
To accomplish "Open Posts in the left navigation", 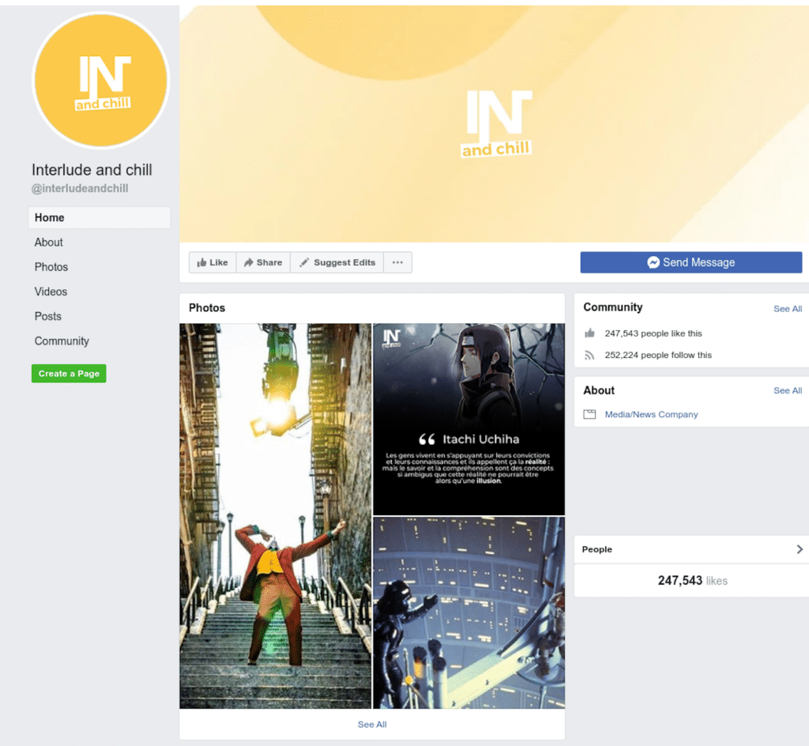I will pyautogui.click(x=48, y=316).
